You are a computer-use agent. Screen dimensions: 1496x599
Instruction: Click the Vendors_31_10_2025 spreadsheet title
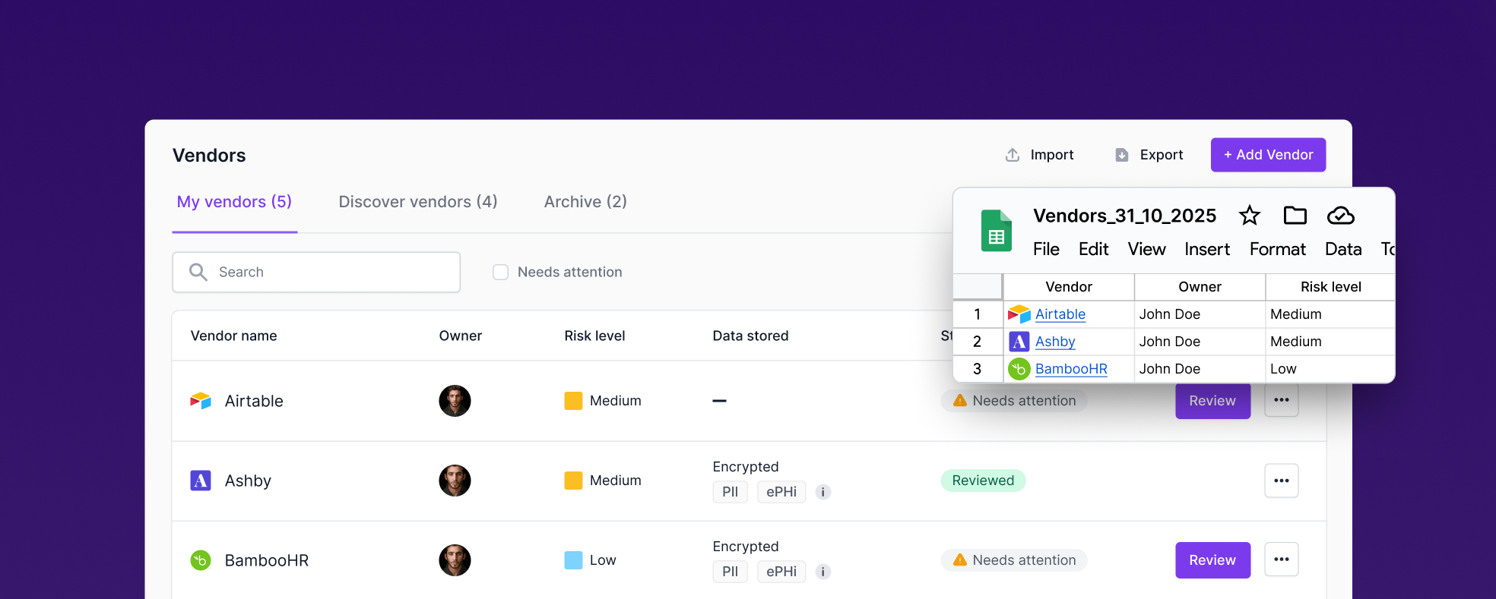click(x=1124, y=216)
